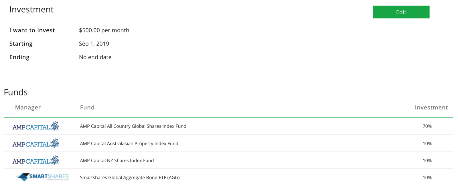Click the No end date value
Viewport: 458px width, 188px height.
[x=95, y=57]
